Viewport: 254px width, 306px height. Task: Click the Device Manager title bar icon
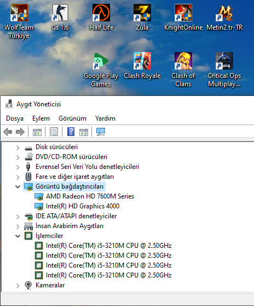point(9,104)
